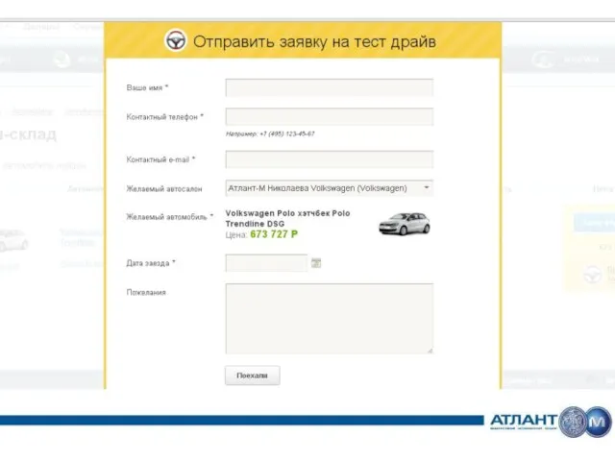
Task: Grab the resize handle of Пожелания textarea
Action: pyautogui.click(x=430, y=351)
